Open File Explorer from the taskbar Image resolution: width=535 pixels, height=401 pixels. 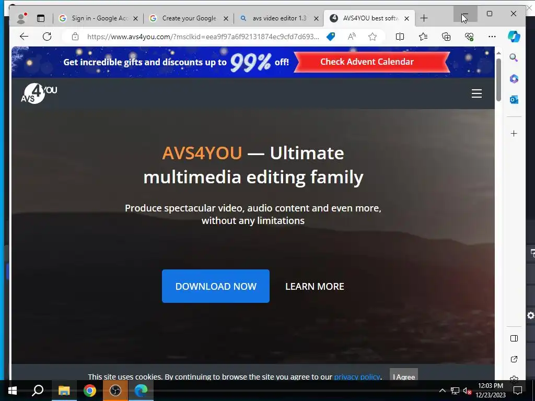64,391
